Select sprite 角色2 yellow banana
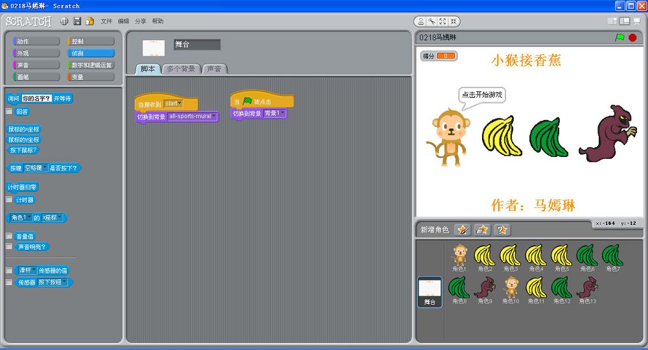The height and width of the screenshot is (350, 648). [485, 257]
